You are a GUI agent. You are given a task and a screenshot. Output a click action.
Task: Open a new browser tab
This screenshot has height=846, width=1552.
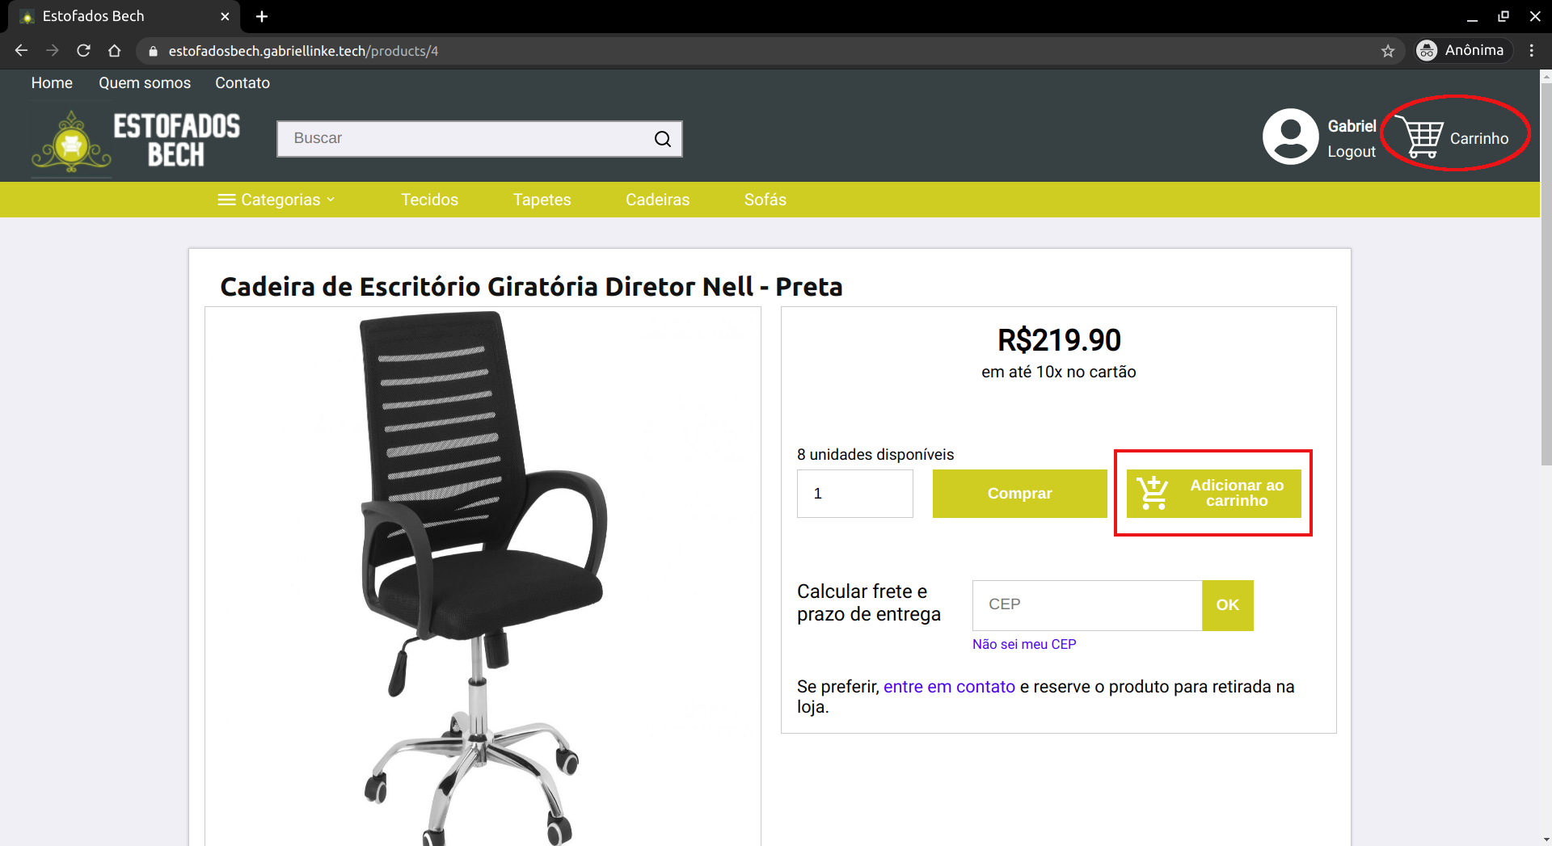(x=262, y=16)
